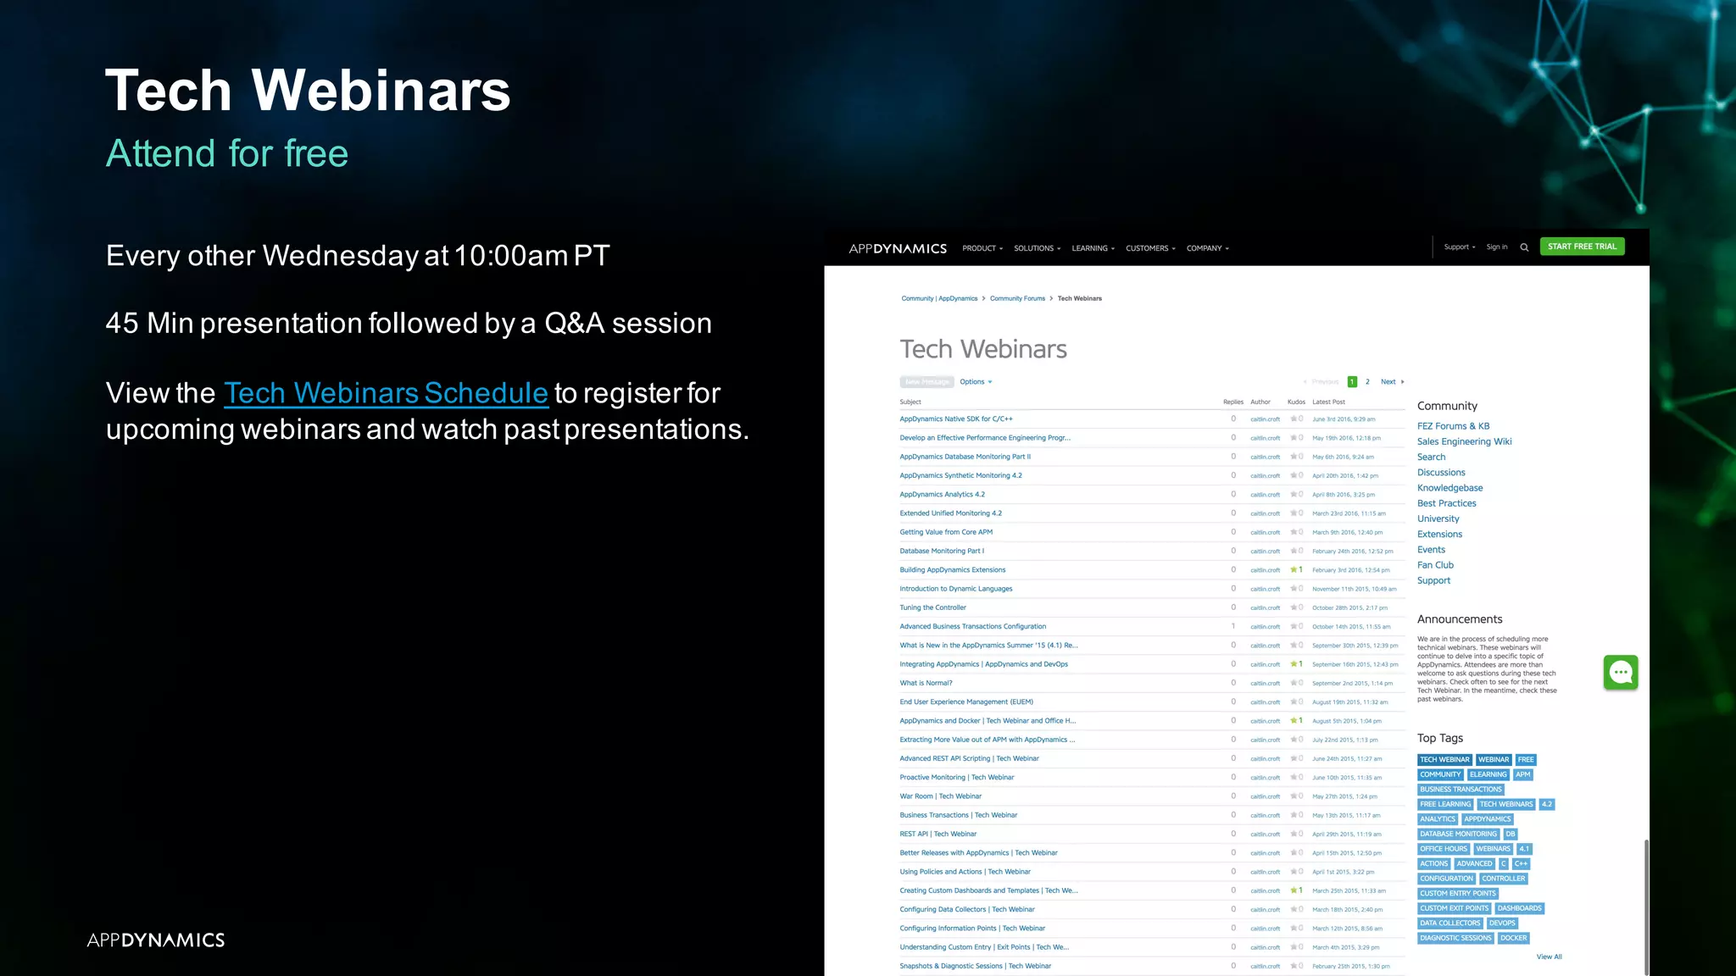Click the DASHBOARDS tag
The width and height of the screenshot is (1736, 976).
pyautogui.click(x=1519, y=908)
